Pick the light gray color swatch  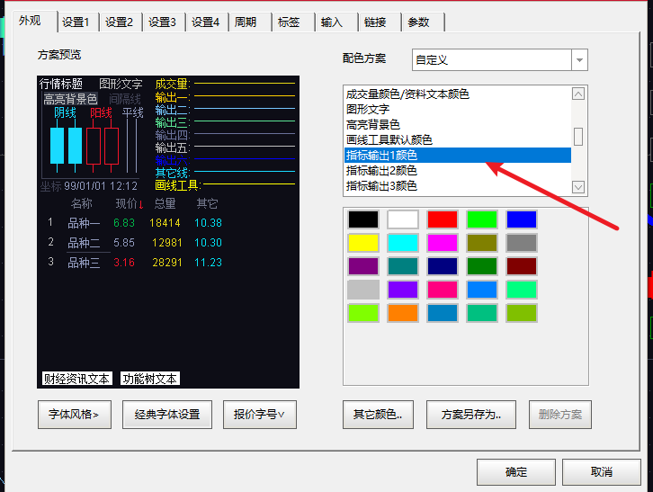(x=363, y=290)
